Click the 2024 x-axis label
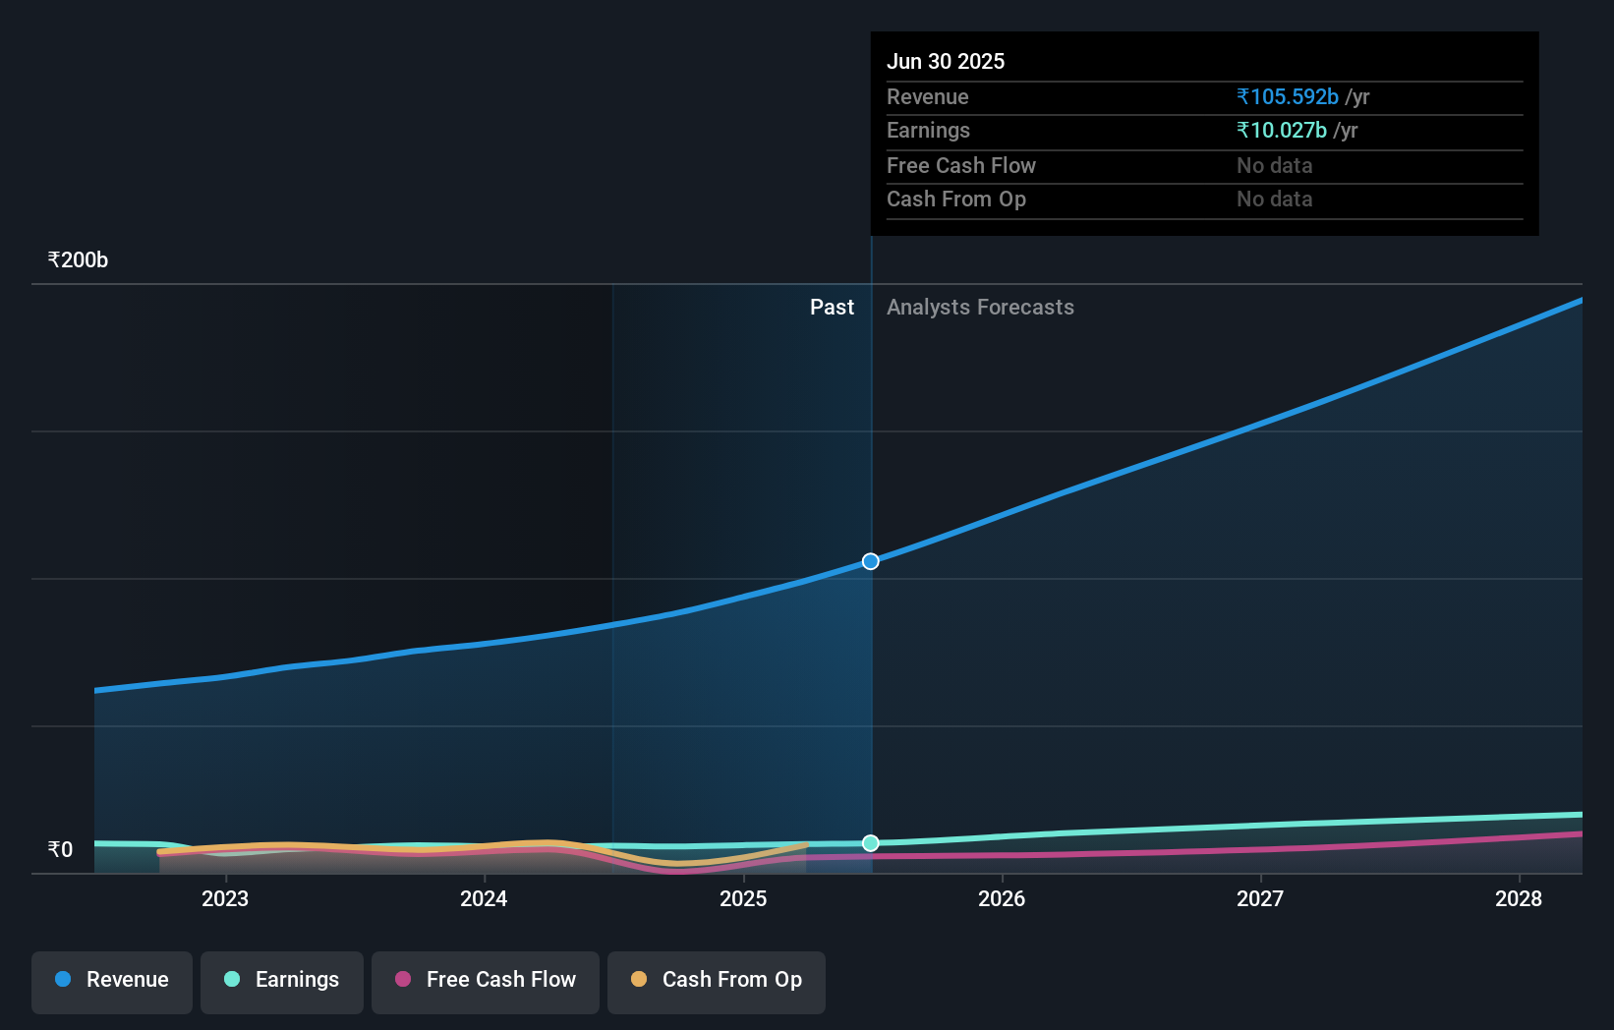 [484, 898]
